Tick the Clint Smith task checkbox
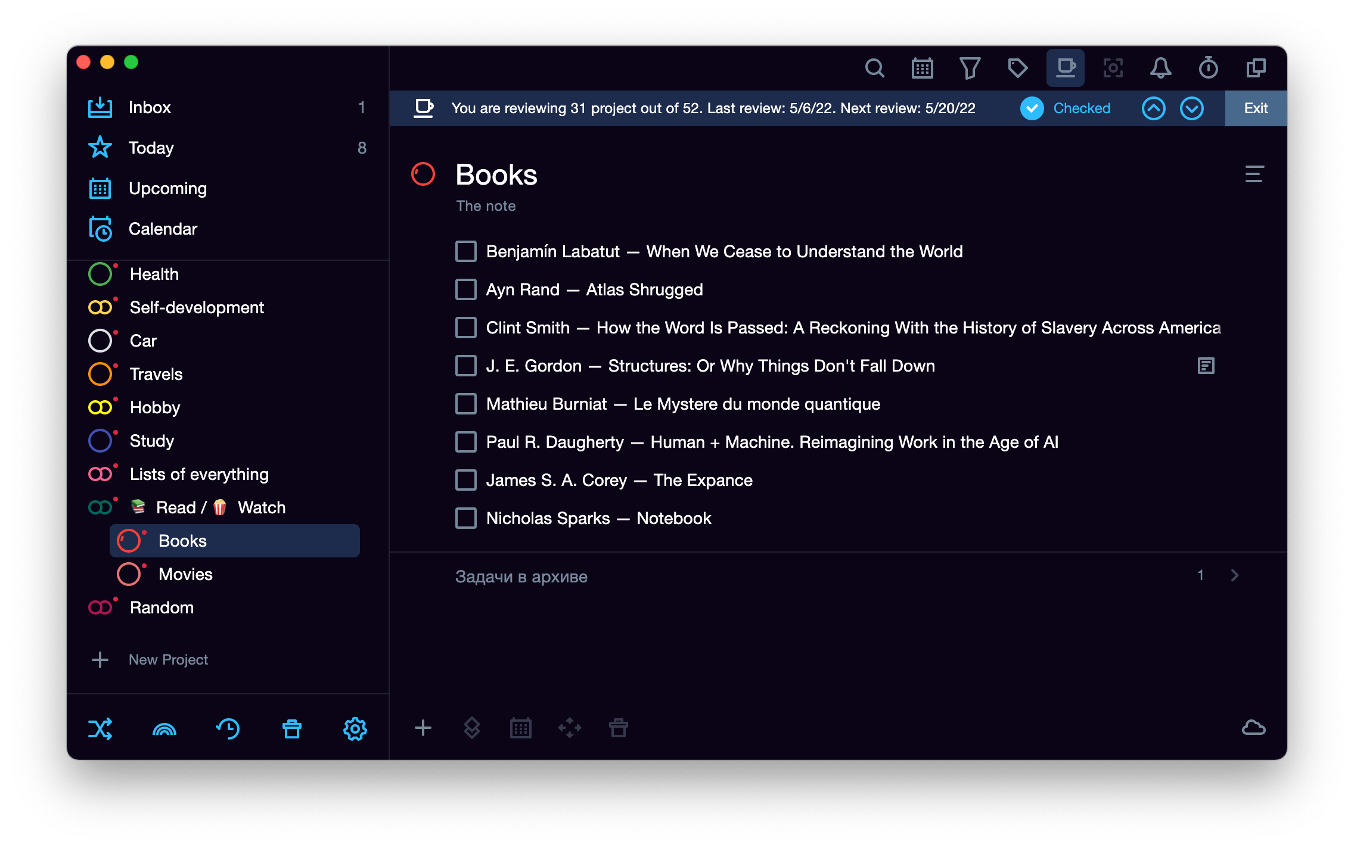 tap(466, 328)
